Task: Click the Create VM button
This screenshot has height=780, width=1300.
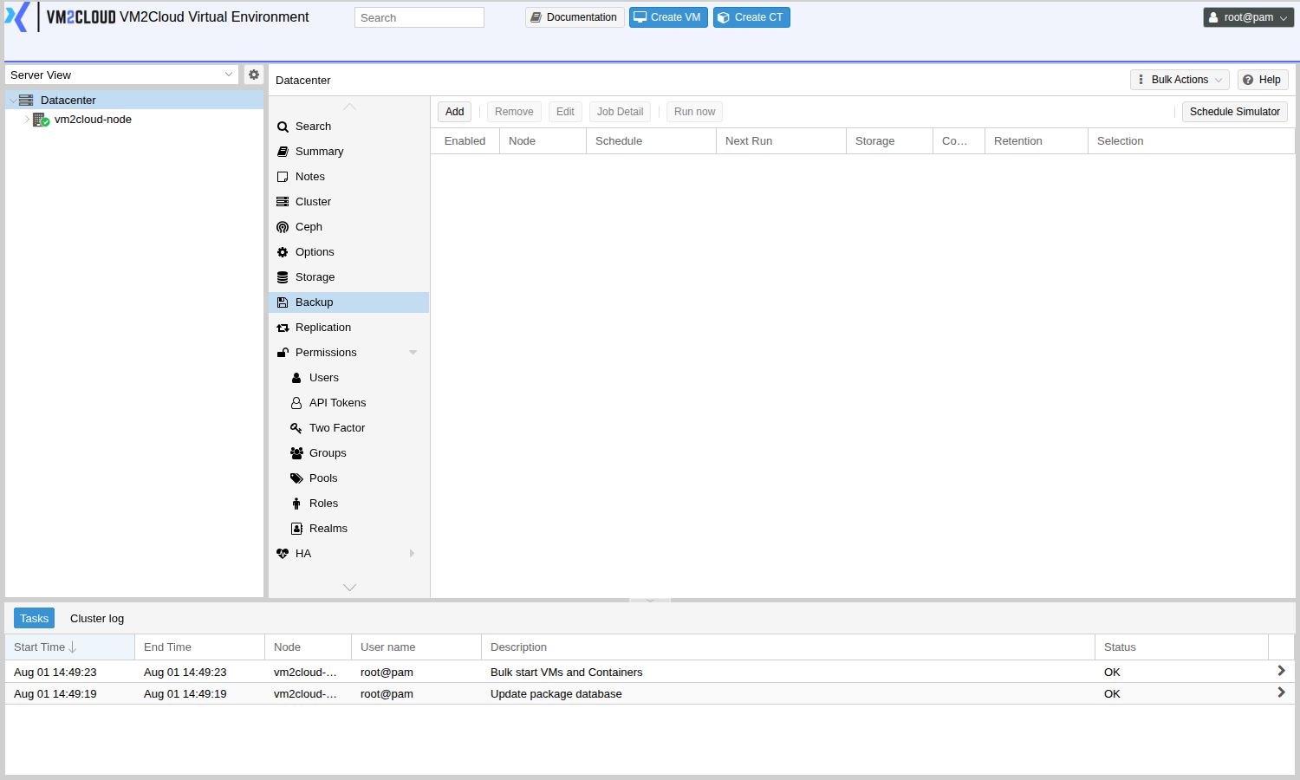Action: pyautogui.click(x=668, y=17)
